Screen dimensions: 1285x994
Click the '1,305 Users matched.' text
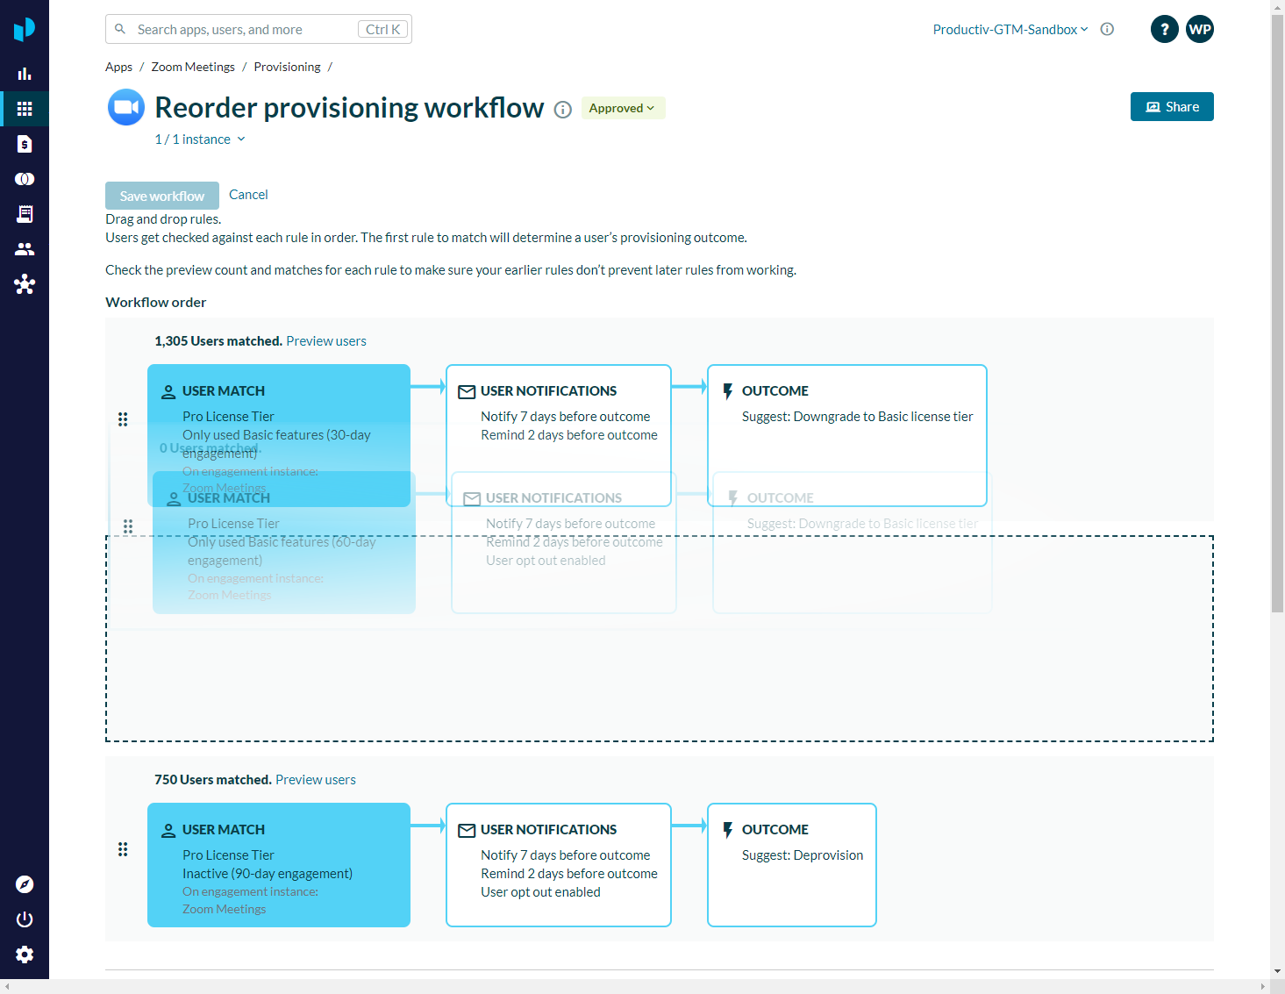tap(218, 341)
